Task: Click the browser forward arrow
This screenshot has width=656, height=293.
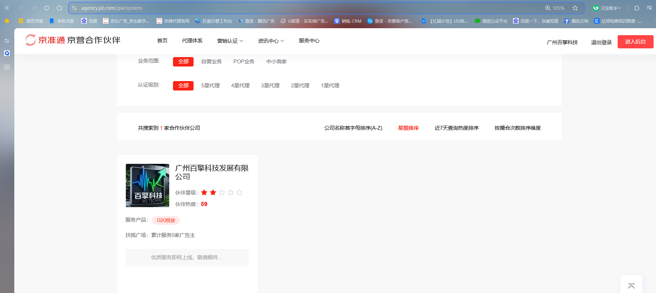Action: pyautogui.click(x=34, y=8)
